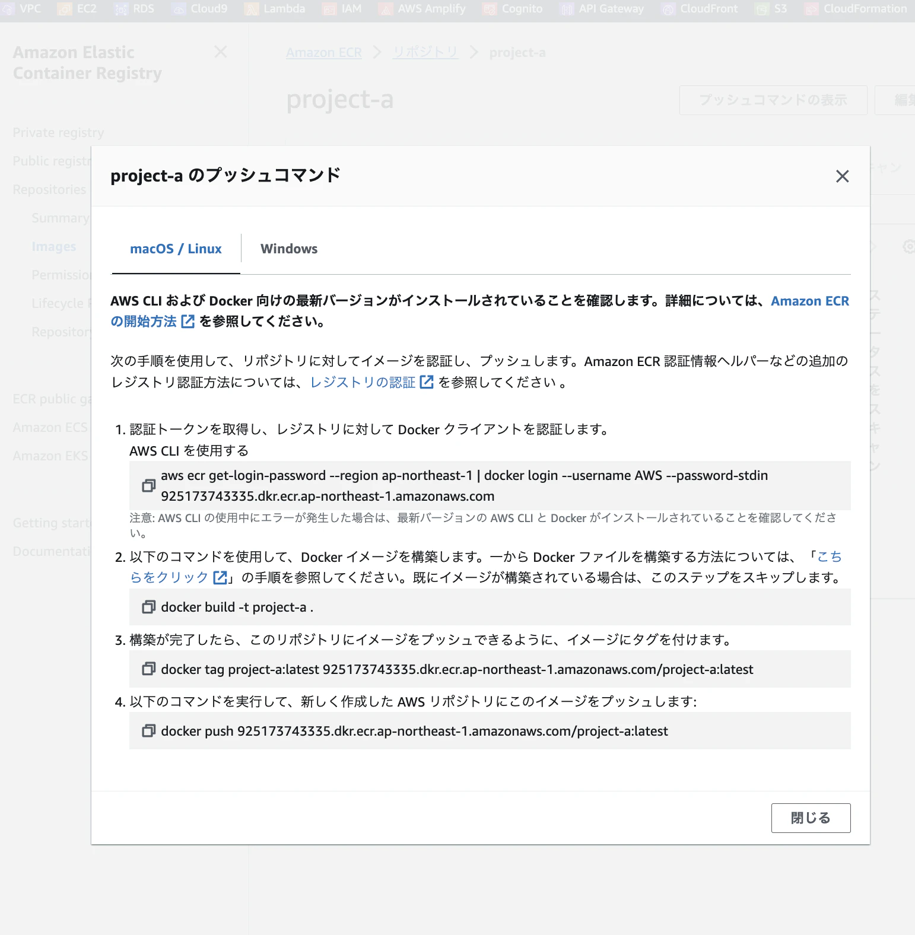Close the Amazon Elastic Container Registry sidebar

coord(221,52)
